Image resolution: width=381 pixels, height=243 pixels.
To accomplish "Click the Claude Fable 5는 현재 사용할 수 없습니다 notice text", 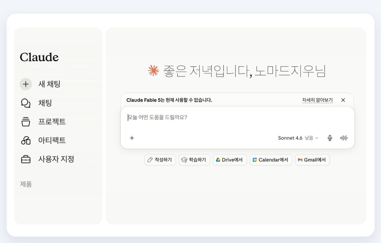I will click(169, 100).
